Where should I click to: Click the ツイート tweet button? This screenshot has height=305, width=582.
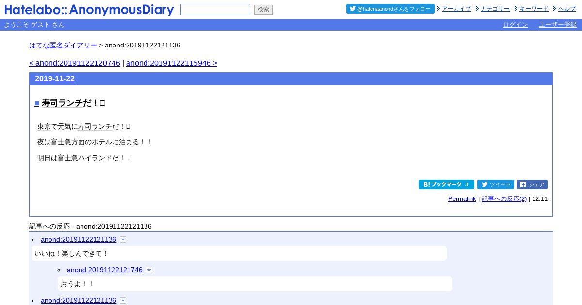496,184
